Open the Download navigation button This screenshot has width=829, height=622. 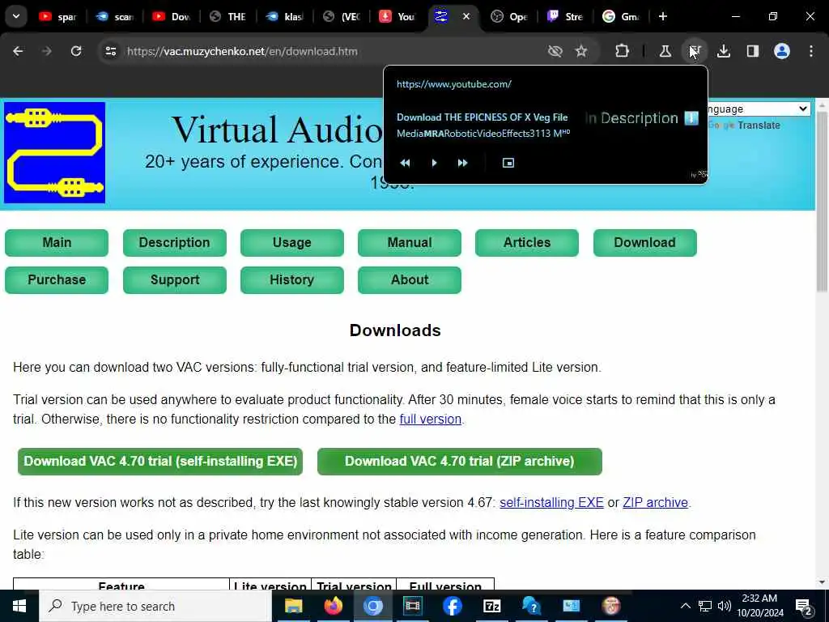pyautogui.click(x=644, y=243)
